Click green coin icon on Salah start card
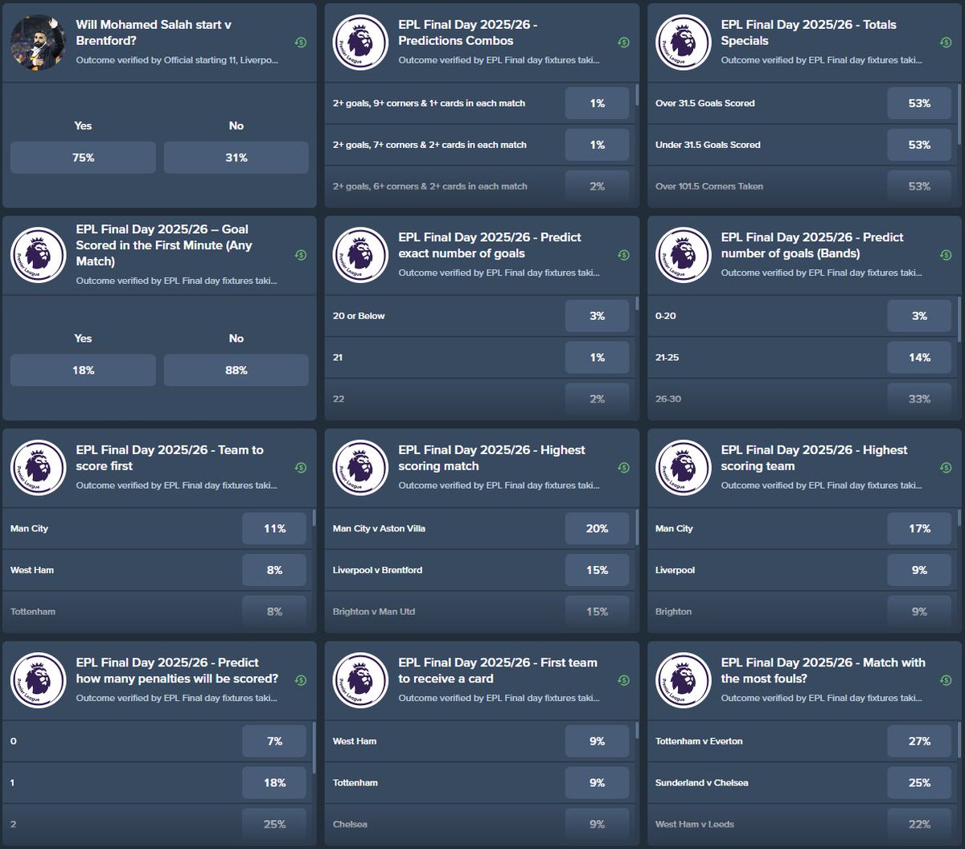This screenshot has width=965, height=849. click(300, 42)
